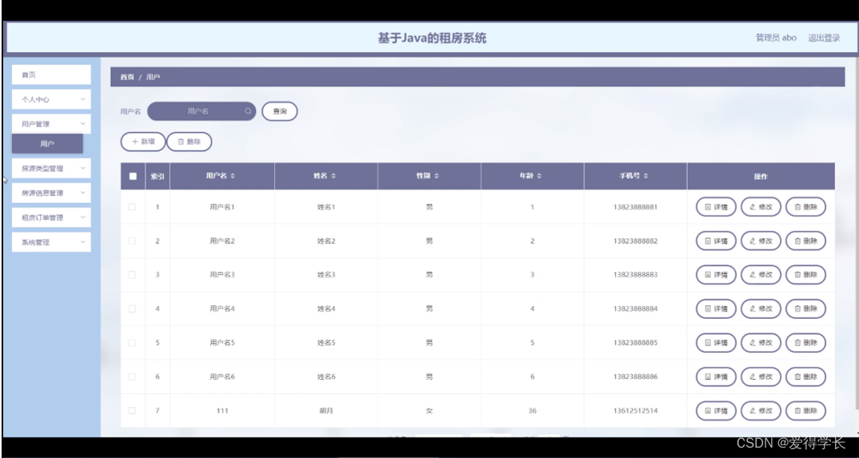Click the 索引 column header
The image size is (859, 458).
(158, 176)
